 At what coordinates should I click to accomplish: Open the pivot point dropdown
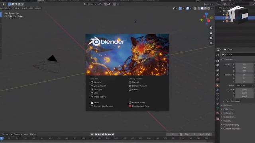(x=100, y=4)
